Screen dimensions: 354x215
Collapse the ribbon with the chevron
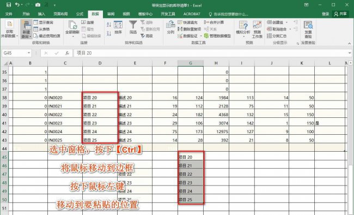coord(350,43)
